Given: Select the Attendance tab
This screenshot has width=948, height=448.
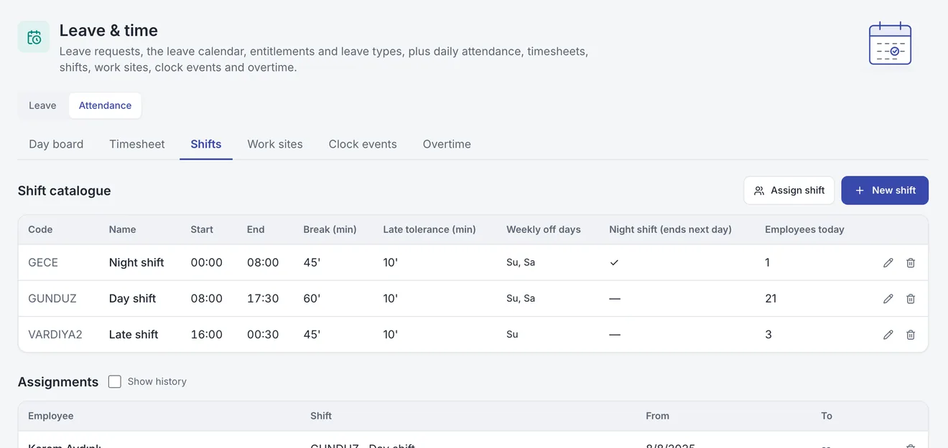Looking at the screenshot, I should point(105,105).
